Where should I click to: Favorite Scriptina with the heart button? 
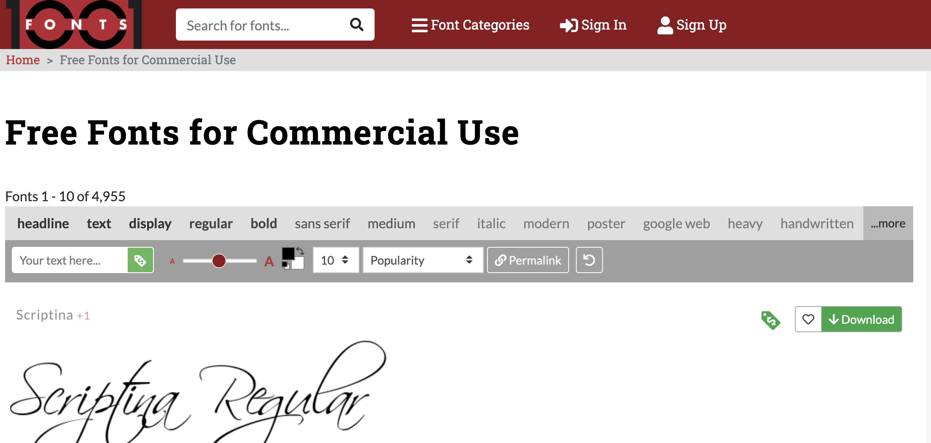(808, 320)
